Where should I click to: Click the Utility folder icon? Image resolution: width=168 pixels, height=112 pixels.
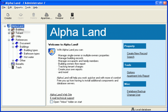[x=13, y=36]
